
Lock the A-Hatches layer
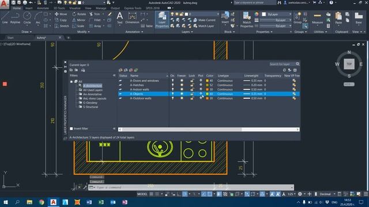192,85
